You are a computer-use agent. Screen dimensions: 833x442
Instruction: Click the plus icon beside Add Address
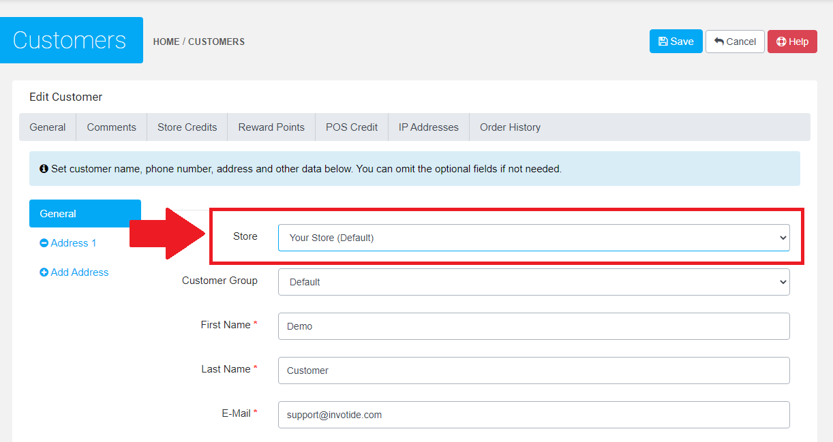44,272
